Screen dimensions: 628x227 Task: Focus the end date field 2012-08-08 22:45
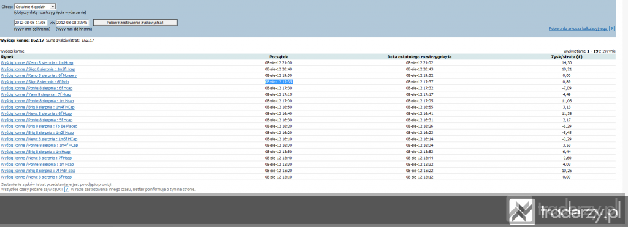pyautogui.click(x=72, y=23)
